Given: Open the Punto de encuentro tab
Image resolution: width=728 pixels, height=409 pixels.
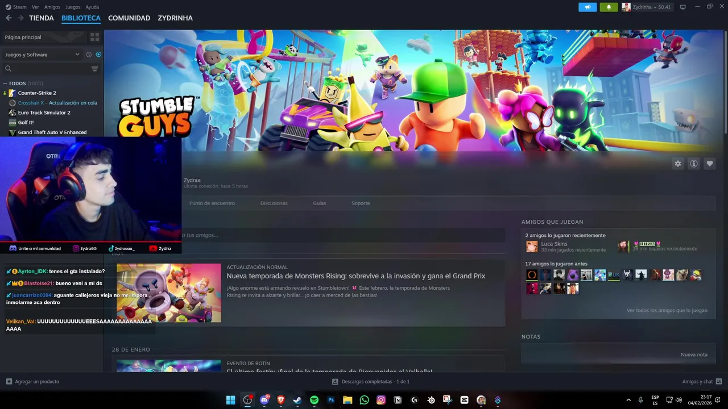Looking at the screenshot, I should (x=212, y=203).
